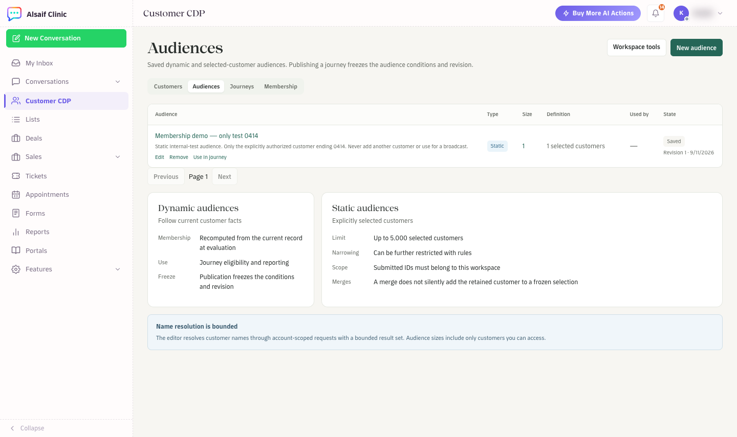Click the My Inbox tray icon
The height and width of the screenshot is (437, 737).
(x=16, y=63)
